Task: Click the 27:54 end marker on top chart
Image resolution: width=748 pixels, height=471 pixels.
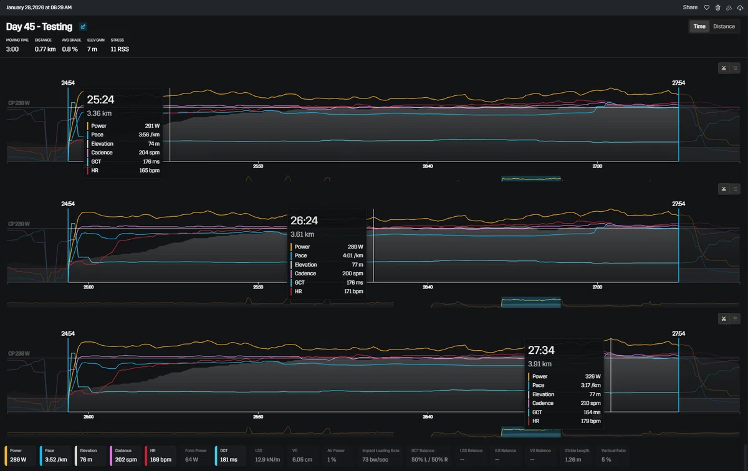Action: [678, 83]
